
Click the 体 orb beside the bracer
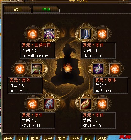point(115,69)
